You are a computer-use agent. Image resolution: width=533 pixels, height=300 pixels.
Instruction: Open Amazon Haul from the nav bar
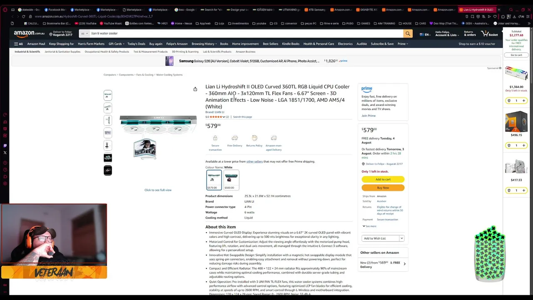[36, 44]
